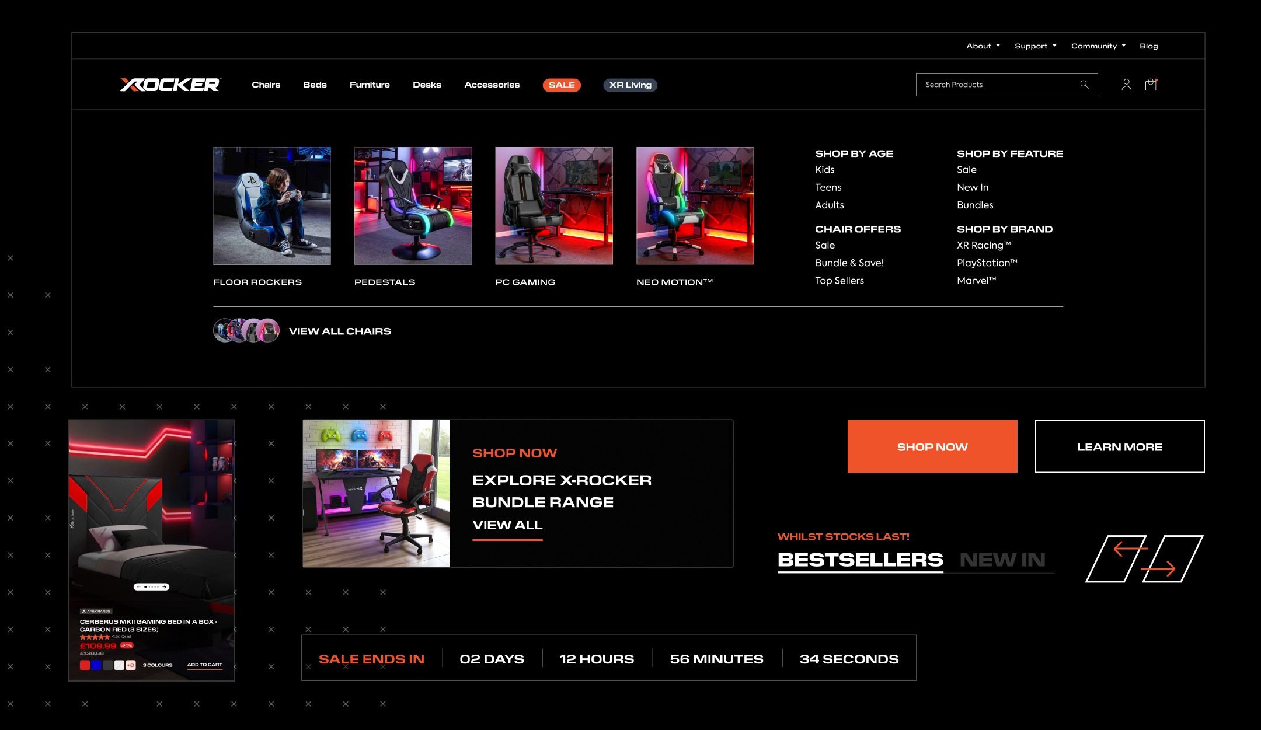Image resolution: width=1261 pixels, height=730 pixels.
Task: Open the Blog link
Action: coord(1148,46)
